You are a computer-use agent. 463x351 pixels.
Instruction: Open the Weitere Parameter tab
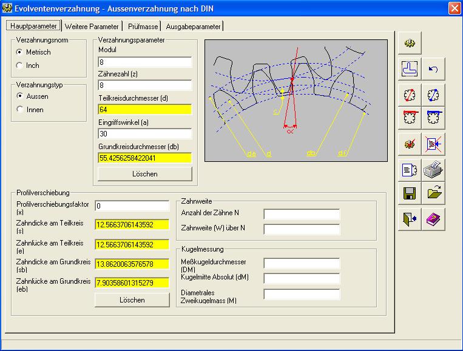92,27
